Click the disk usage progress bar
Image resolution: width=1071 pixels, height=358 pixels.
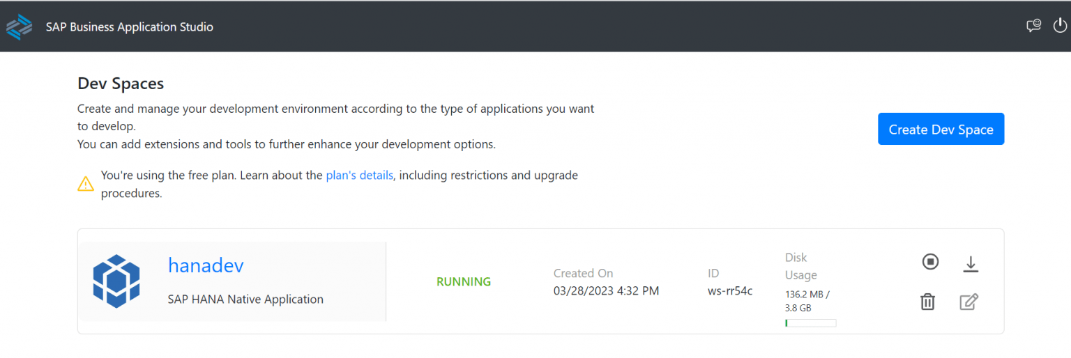[x=810, y=323]
